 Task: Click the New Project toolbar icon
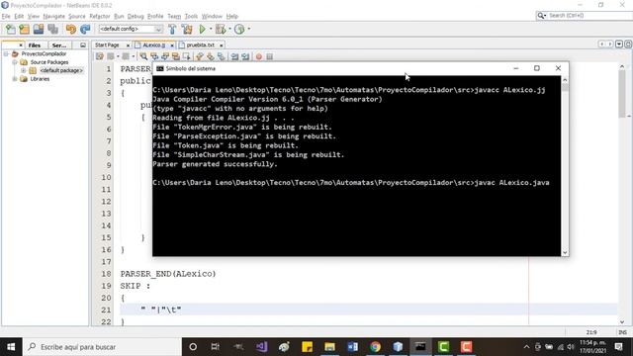(24, 29)
